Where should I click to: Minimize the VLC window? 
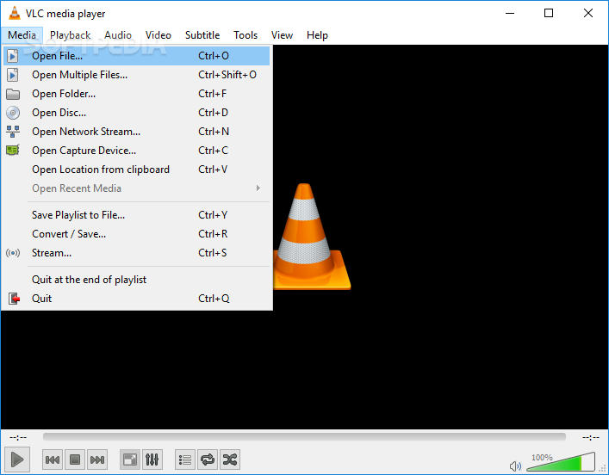(x=510, y=13)
